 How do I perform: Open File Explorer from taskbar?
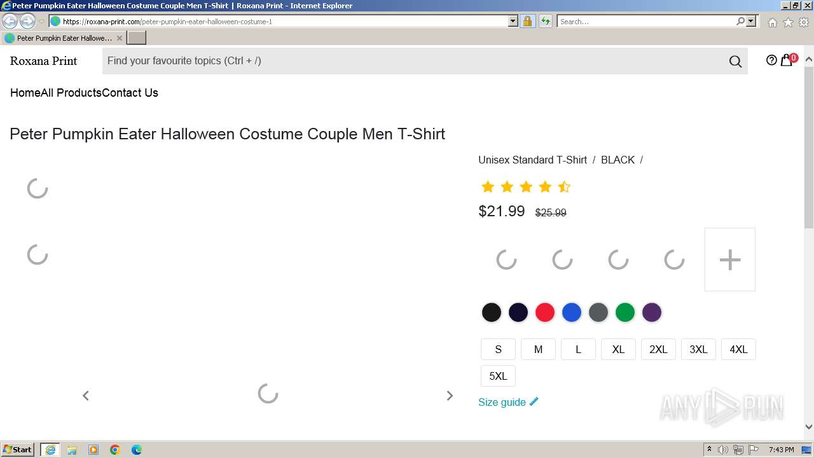pyautogui.click(x=72, y=450)
